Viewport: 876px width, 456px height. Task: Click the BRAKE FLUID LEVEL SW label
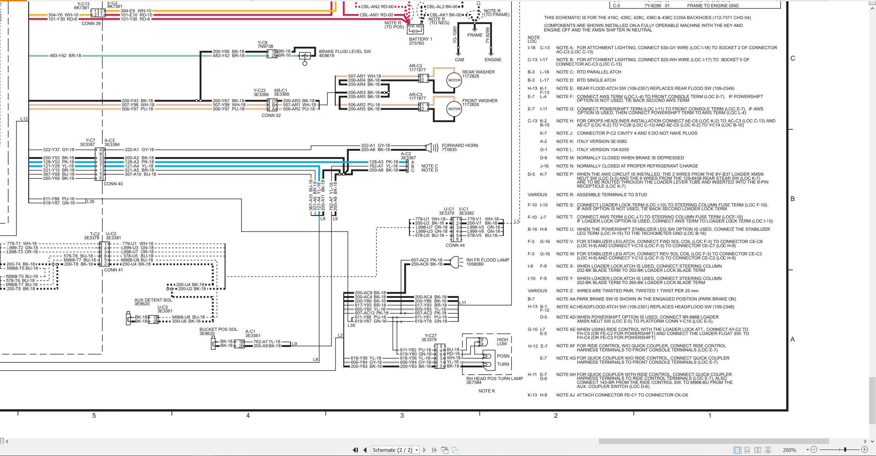point(345,51)
